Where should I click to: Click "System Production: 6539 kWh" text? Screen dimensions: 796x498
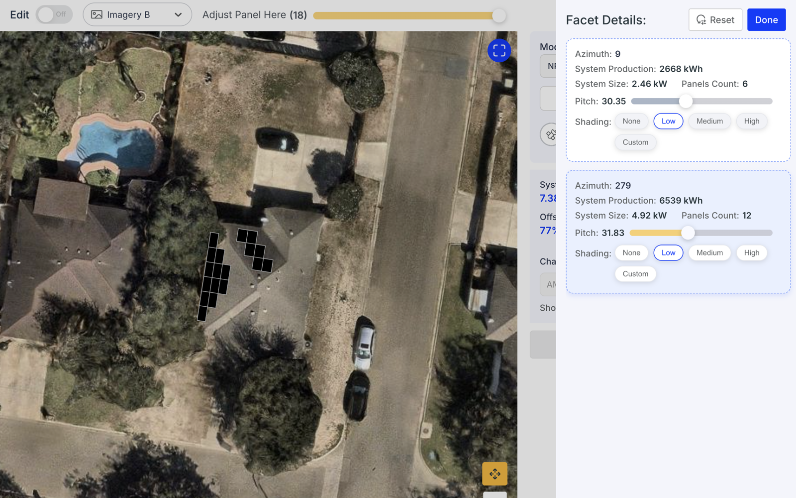[639, 200]
